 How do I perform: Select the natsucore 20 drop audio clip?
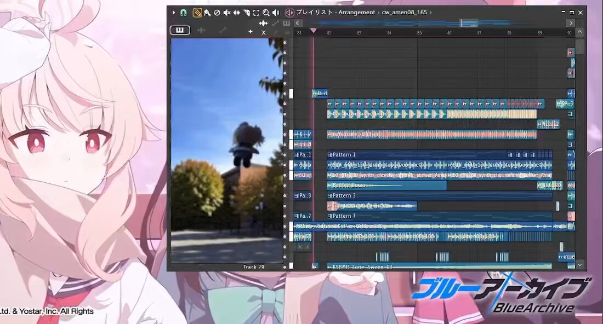(431, 134)
